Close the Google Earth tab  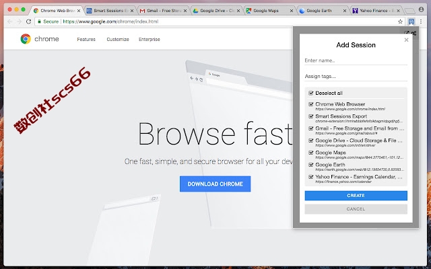tap(345, 11)
